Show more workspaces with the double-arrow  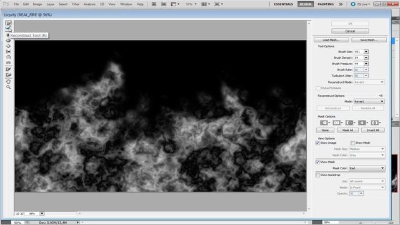[341, 4]
